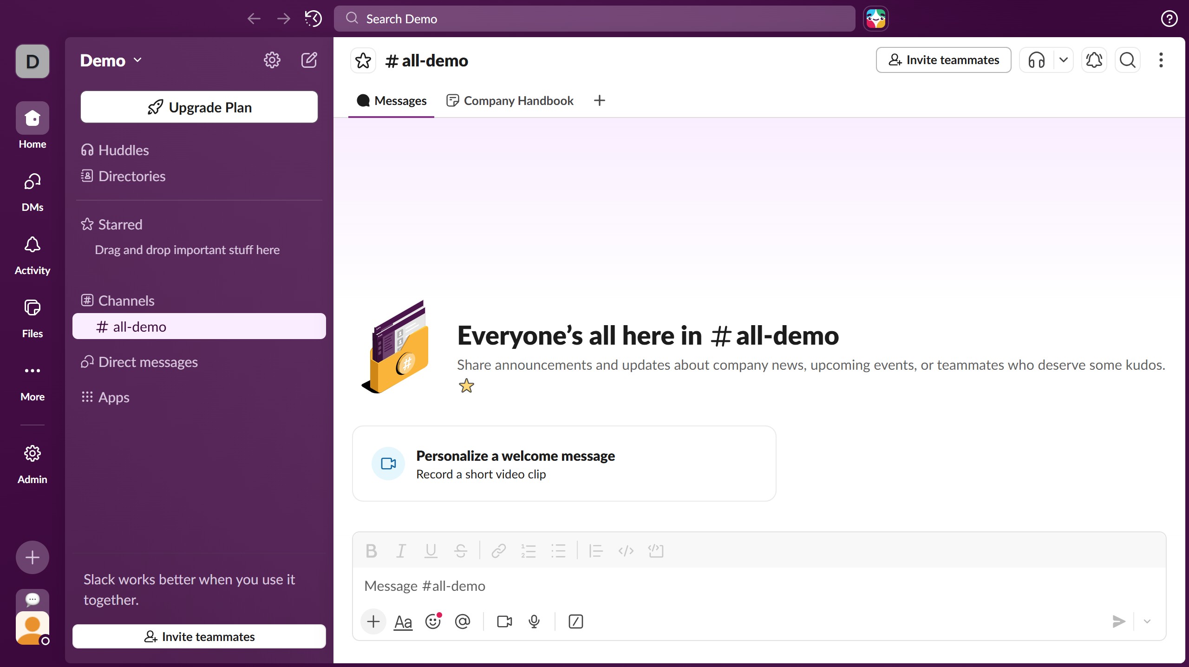Open the Demo workspace menu
Image resolution: width=1189 pixels, height=667 pixels.
pyautogui.click(x=111, y=60)
